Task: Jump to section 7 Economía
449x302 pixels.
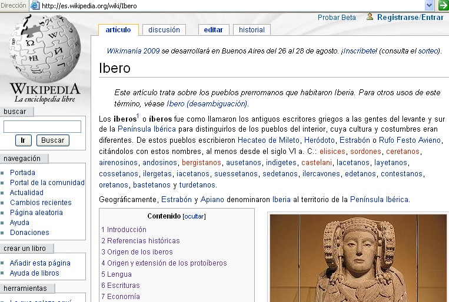Action: click(121, 296)
